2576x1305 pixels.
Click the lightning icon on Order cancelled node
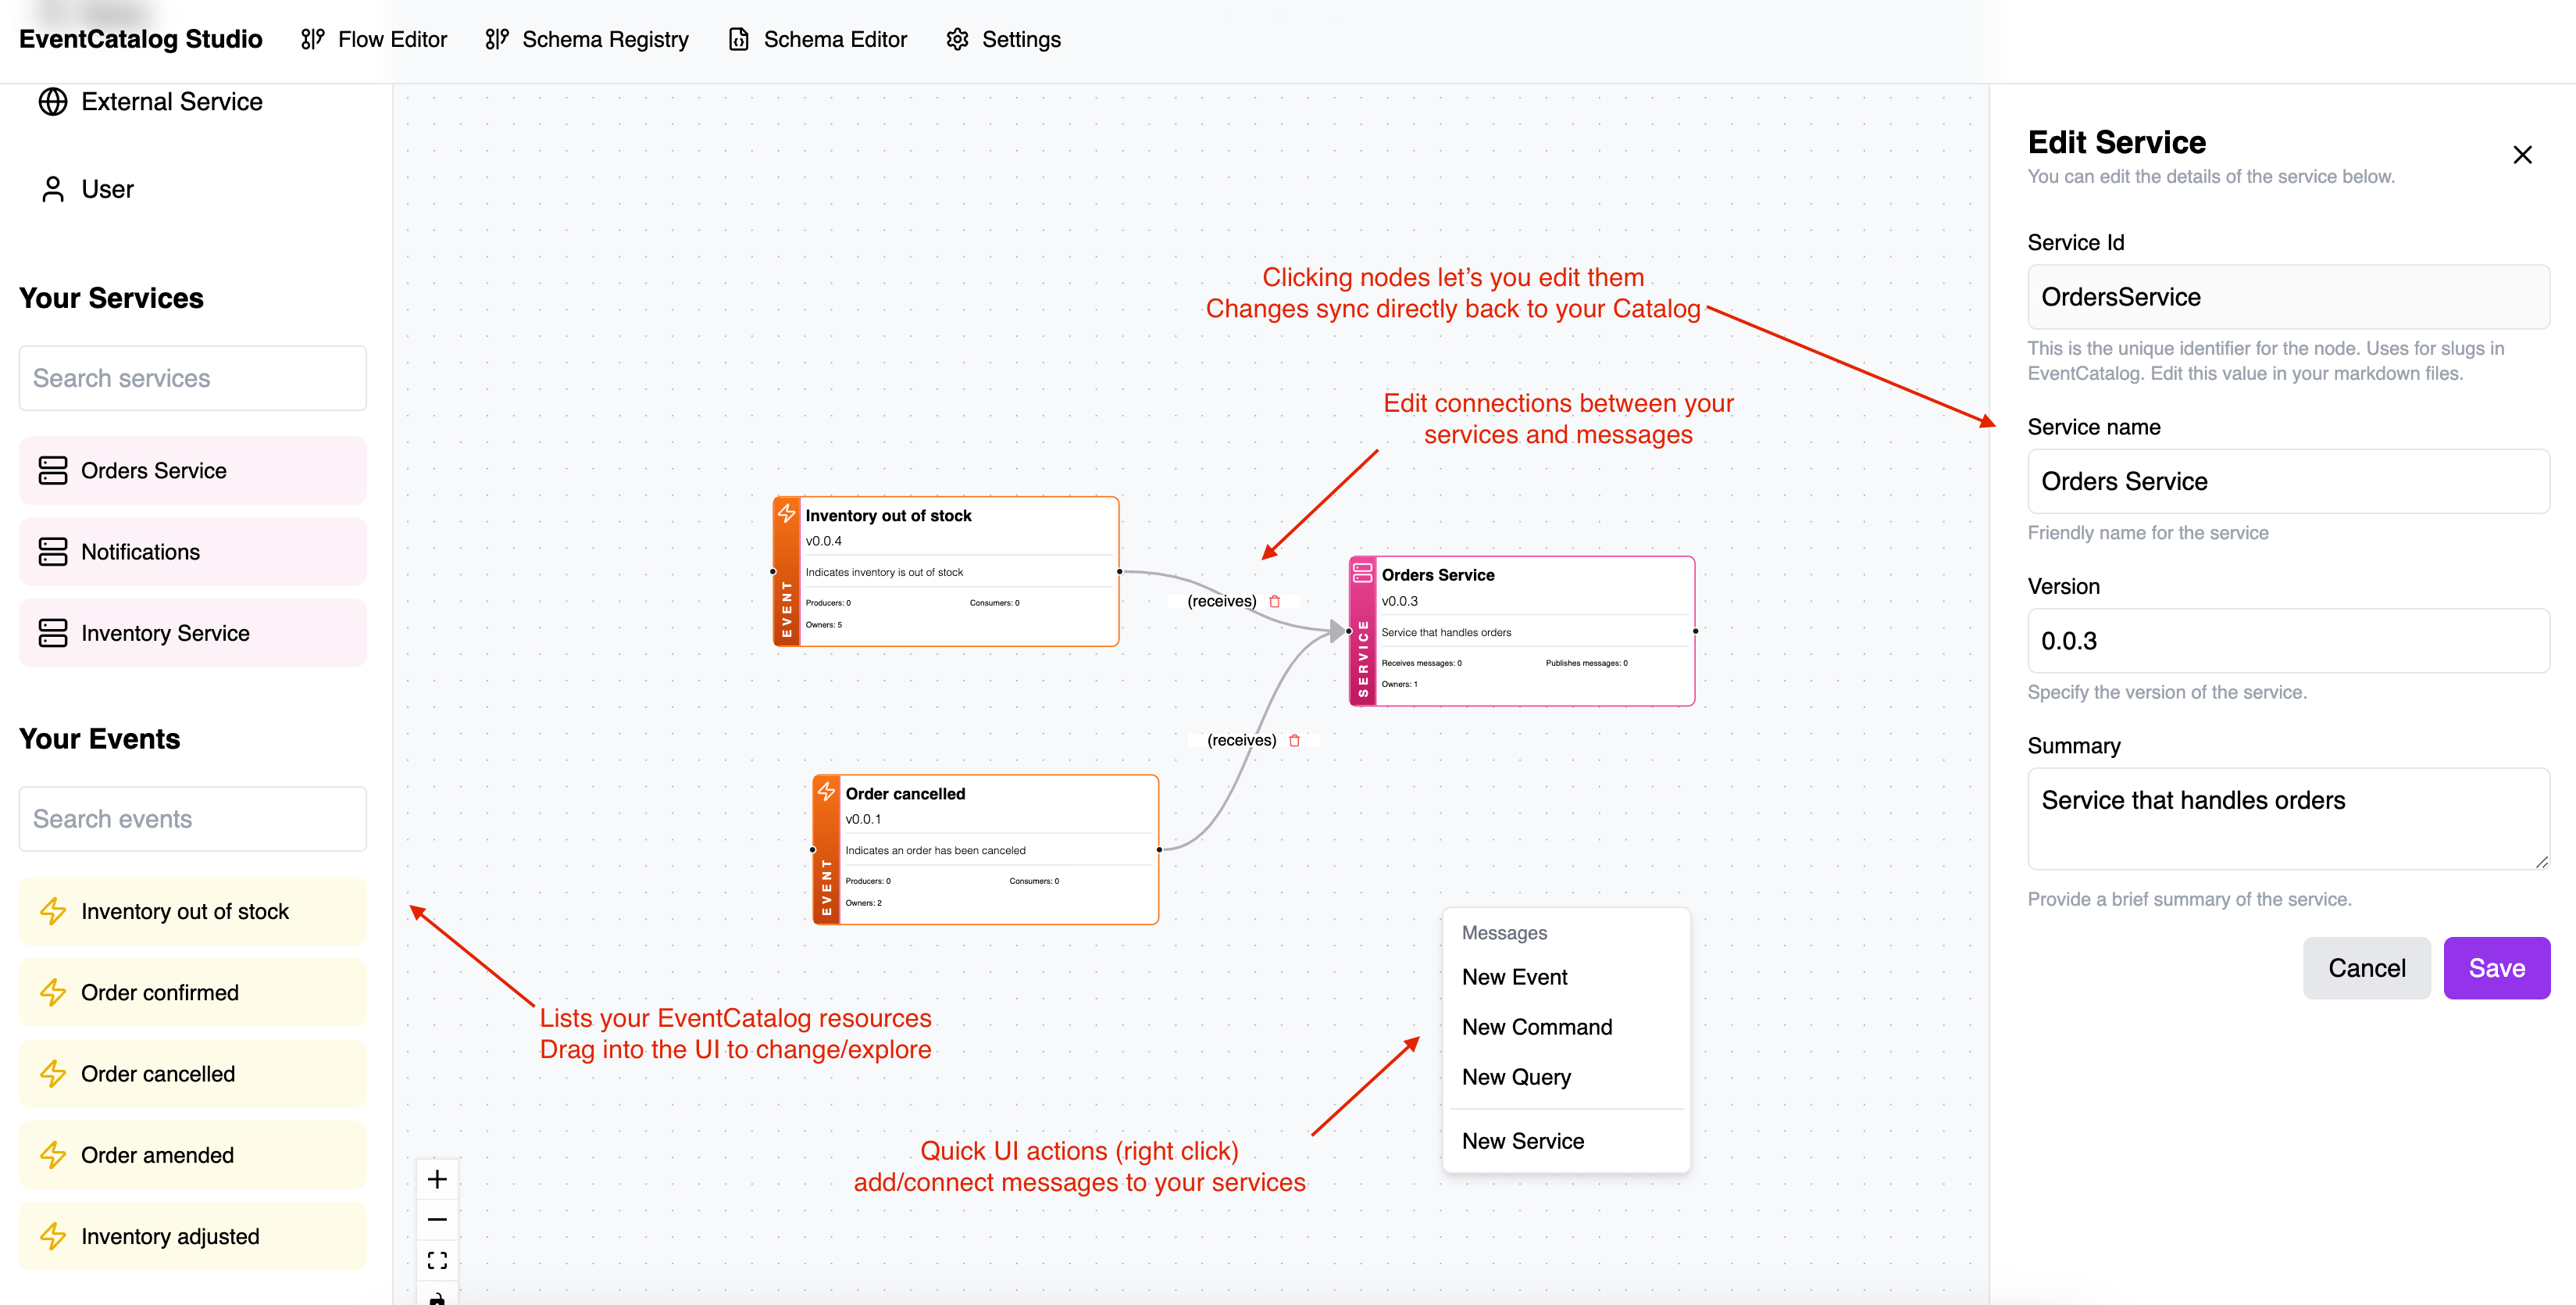coord(826,792)
